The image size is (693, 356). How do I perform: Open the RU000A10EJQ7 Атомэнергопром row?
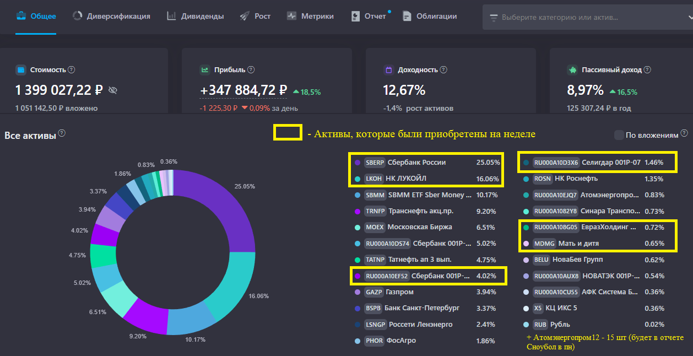tap(596, 195)
